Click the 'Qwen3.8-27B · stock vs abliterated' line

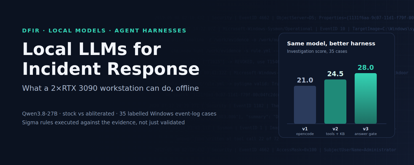[119, 114]
